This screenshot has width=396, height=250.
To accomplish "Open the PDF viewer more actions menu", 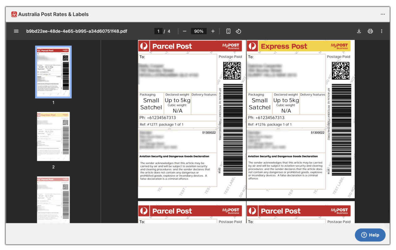I will (382, 31).
